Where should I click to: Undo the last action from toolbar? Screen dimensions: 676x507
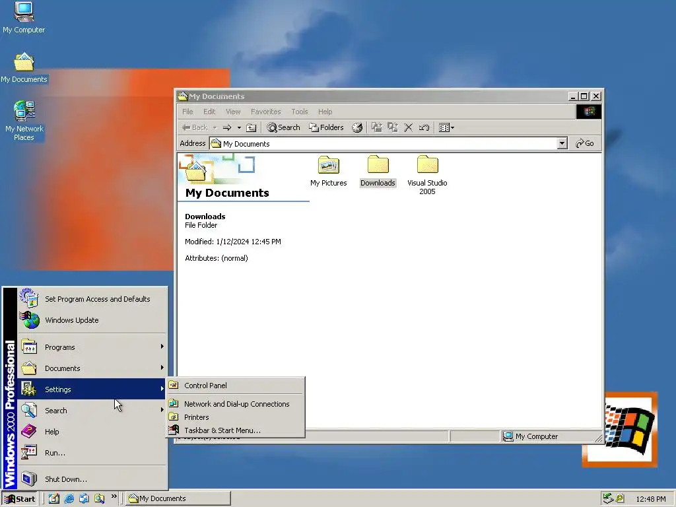click(424, 127)
